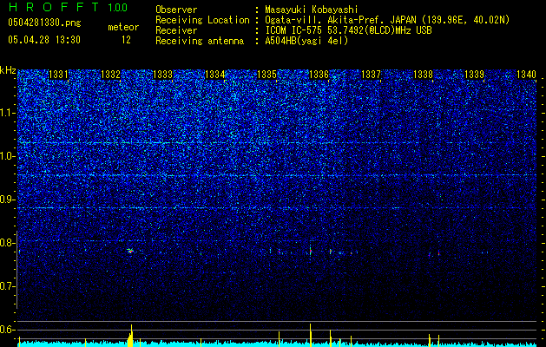This screenshot has width=546, height=347.
Task: Click the Receiving Location label
Action: (x=202, y=20)
